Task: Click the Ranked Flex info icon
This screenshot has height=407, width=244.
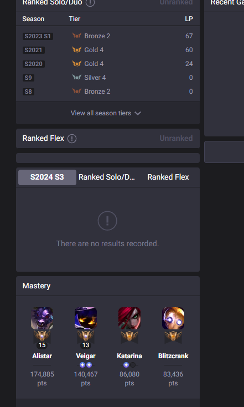Action: tap(72, 139)
